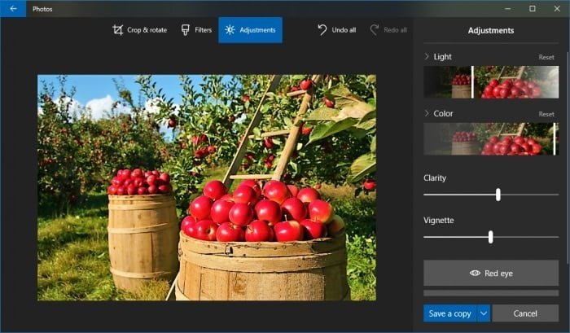Click Redo all

tap(388, 30)
